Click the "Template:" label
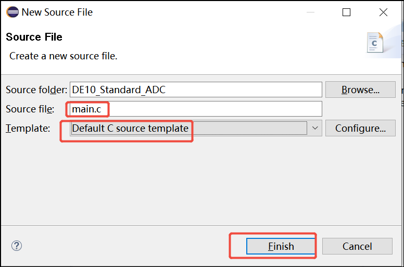 28,128
